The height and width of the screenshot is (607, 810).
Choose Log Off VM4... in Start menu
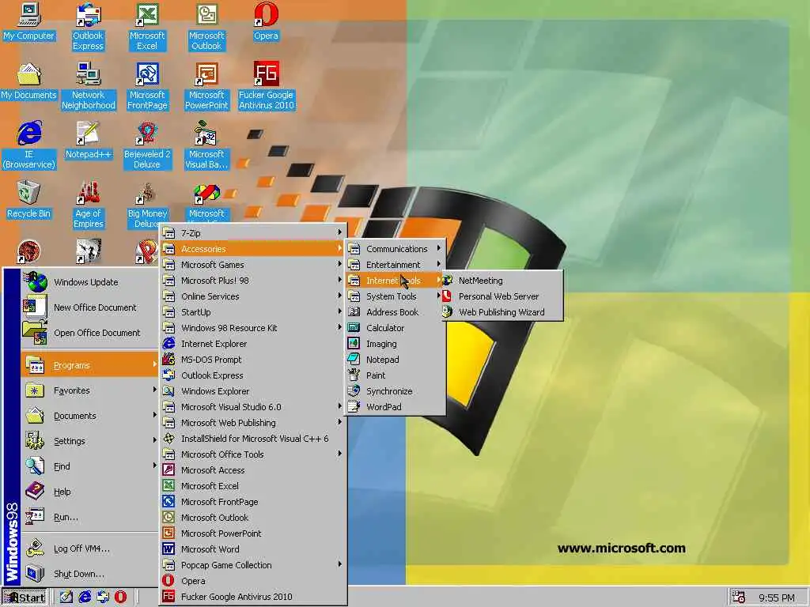coord(89,549)
